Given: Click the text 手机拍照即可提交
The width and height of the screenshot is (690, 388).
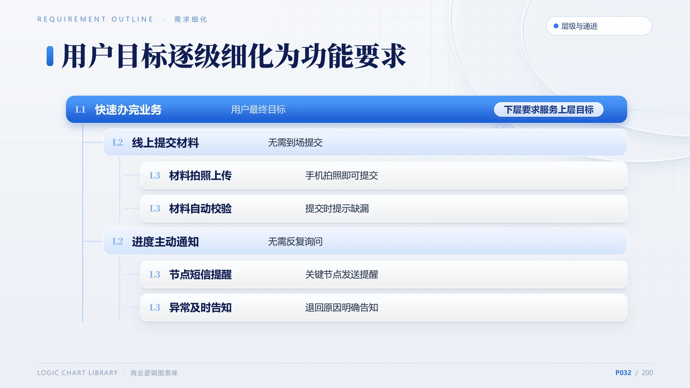Looking at the screenshot, I should [x=342, y=176].
